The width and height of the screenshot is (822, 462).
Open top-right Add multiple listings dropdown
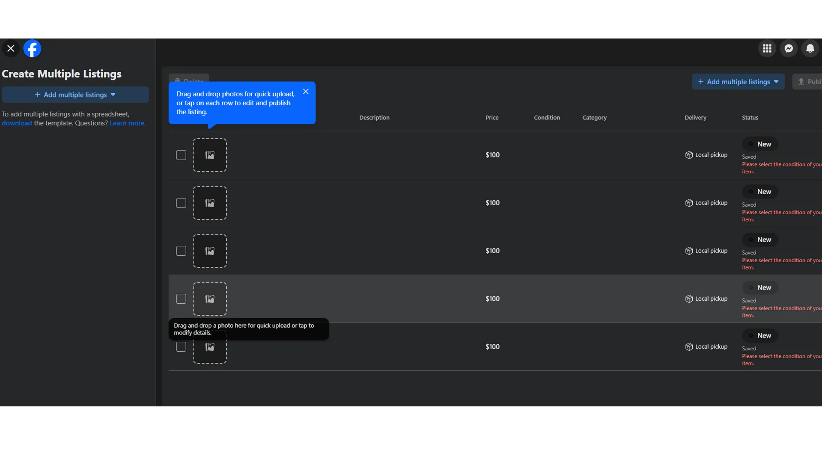point(738,82)
